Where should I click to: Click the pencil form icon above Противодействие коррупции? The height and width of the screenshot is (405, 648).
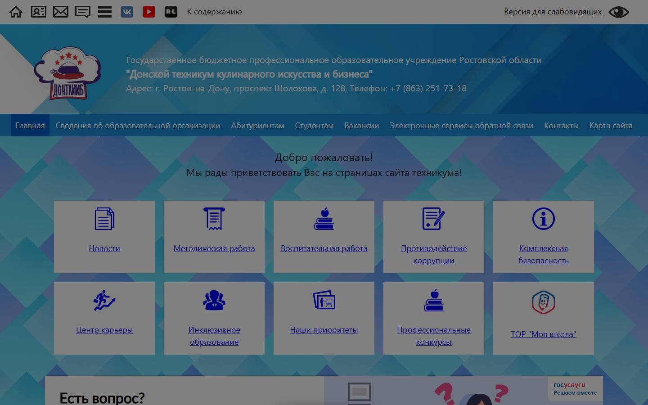434,219
